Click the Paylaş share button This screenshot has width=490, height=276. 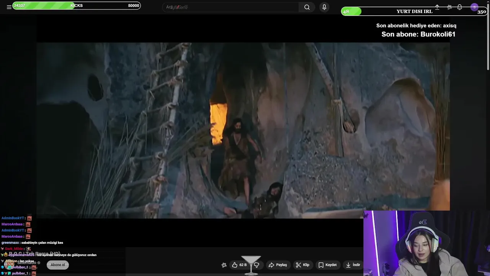278,264
